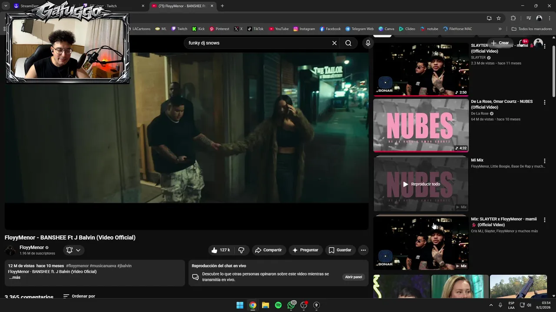Show hidden system tray icons
This screenshot has height=312, width=556.
click(491, 305)
